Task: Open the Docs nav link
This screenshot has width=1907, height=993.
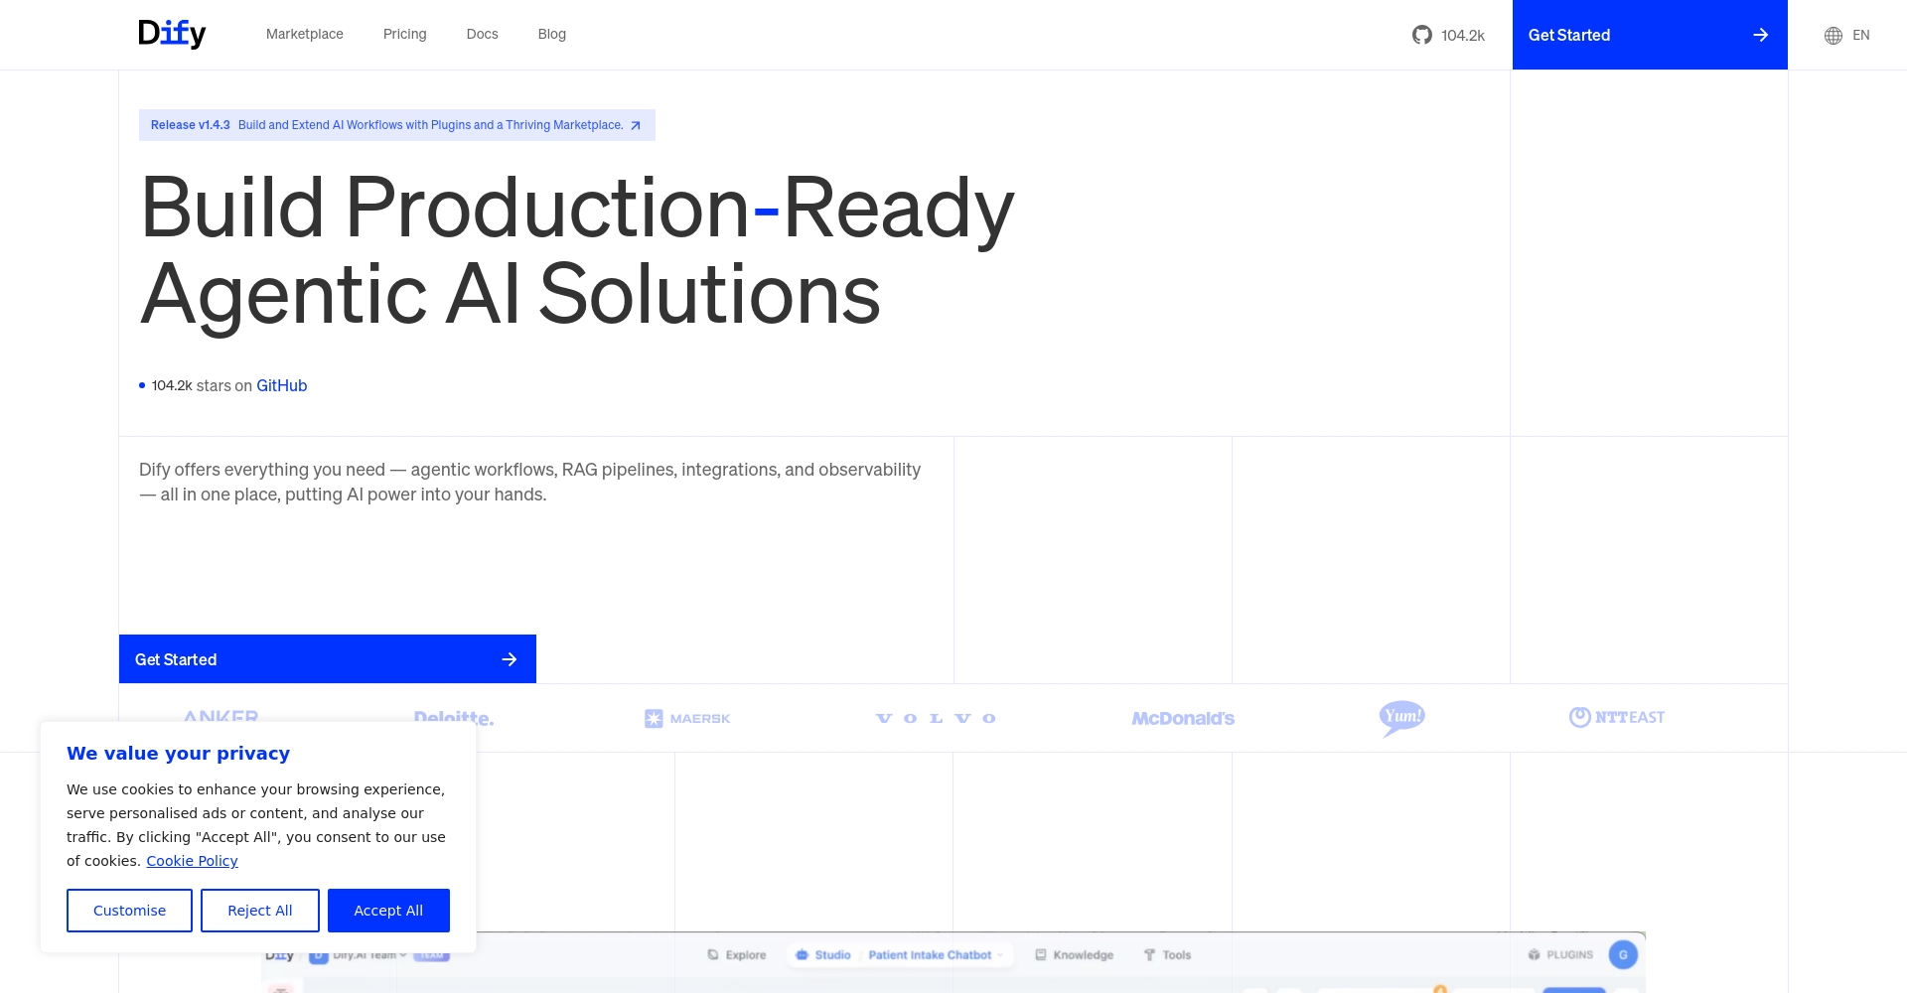Action: [x=483, y=34]
